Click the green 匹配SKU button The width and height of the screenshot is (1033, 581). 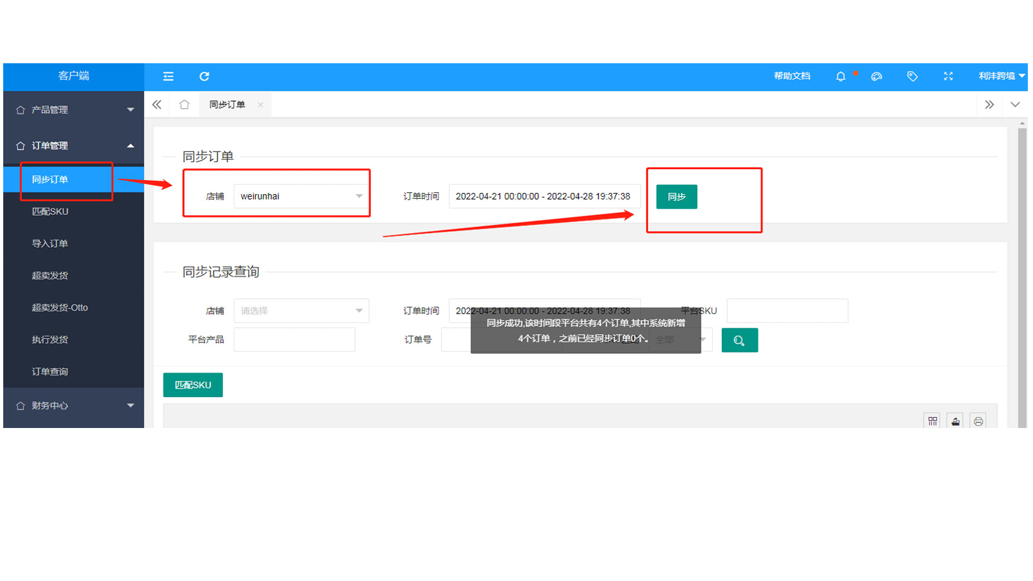(x=193, y=385)
